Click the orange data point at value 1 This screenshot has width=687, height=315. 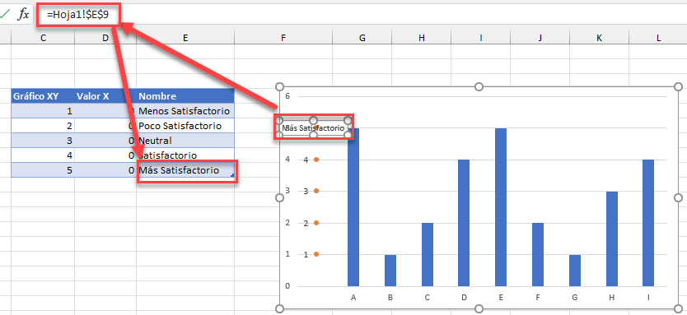click(x=316, y=254)
